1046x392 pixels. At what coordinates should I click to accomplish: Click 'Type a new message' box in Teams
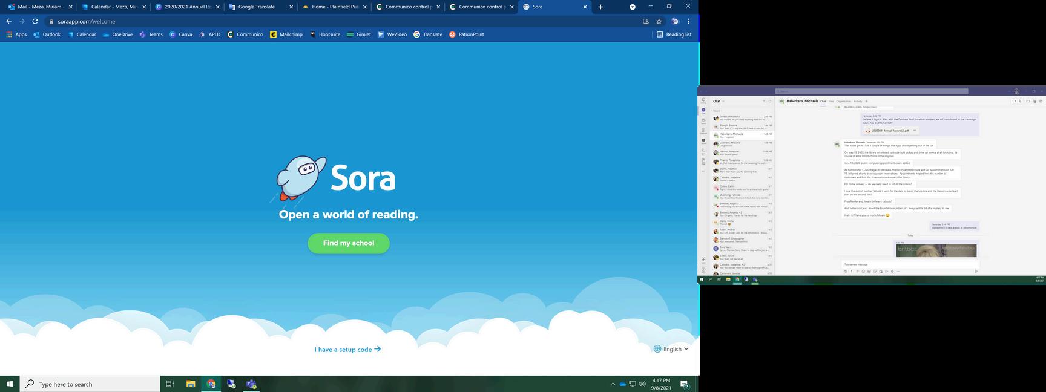[910, 264]
